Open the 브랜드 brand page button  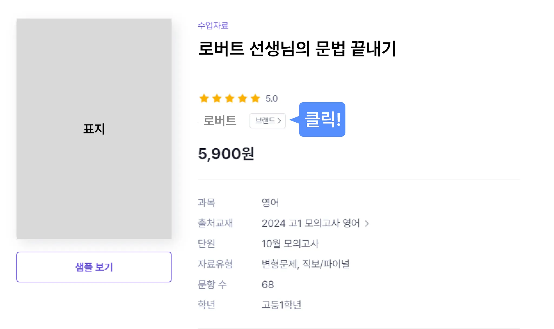(268, 121)
